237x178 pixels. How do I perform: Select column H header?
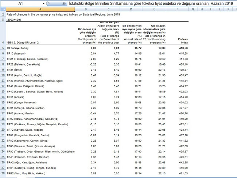(202, 9)
